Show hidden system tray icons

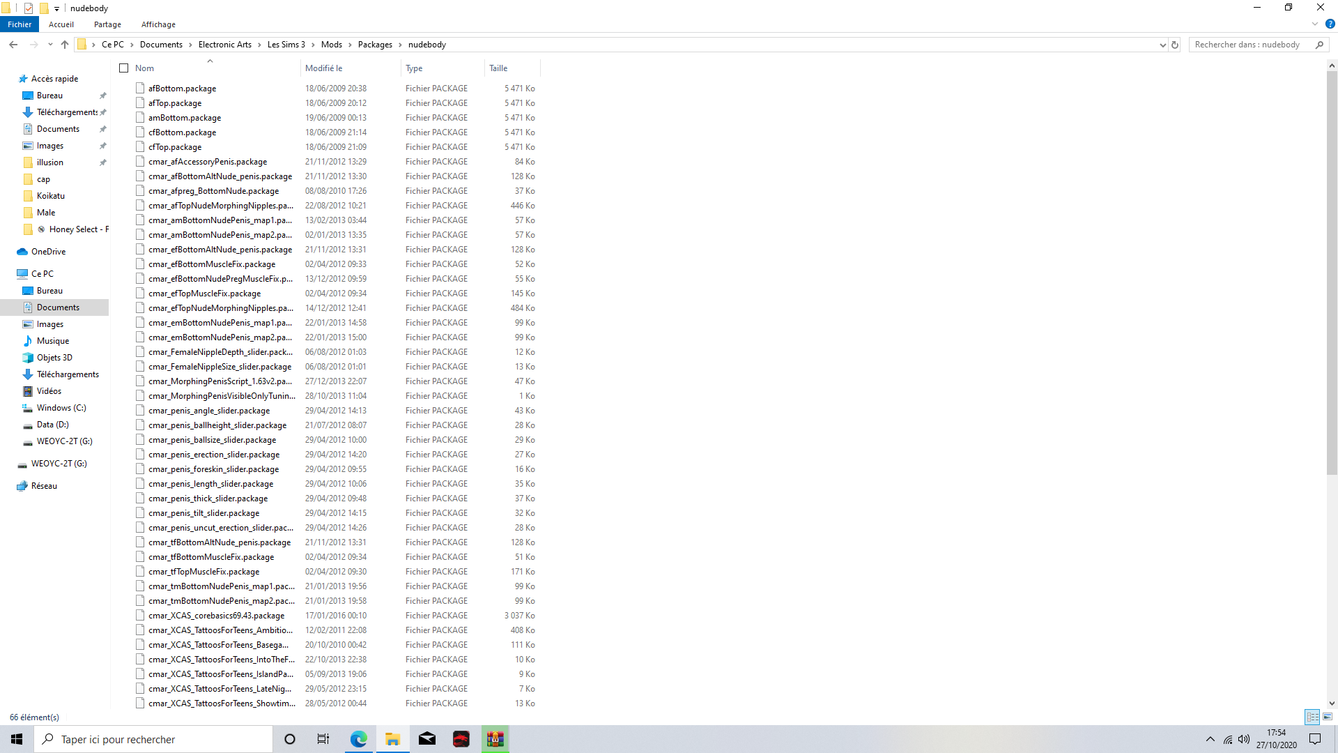[x=1210, y=739]
